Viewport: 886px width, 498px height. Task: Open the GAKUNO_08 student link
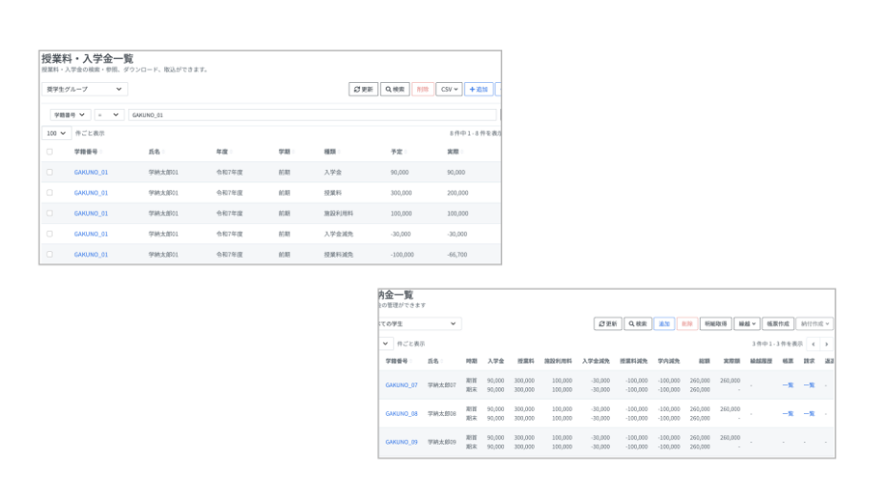[401, 413]
